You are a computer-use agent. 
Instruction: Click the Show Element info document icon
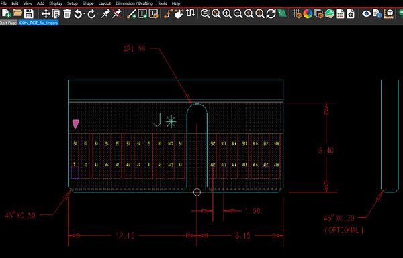pos(377,13)
